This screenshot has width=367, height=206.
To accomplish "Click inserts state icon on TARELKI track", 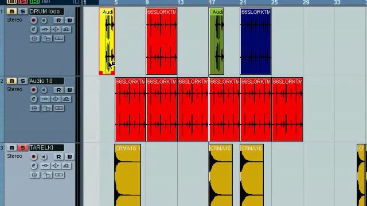I will tap(45, 166).
